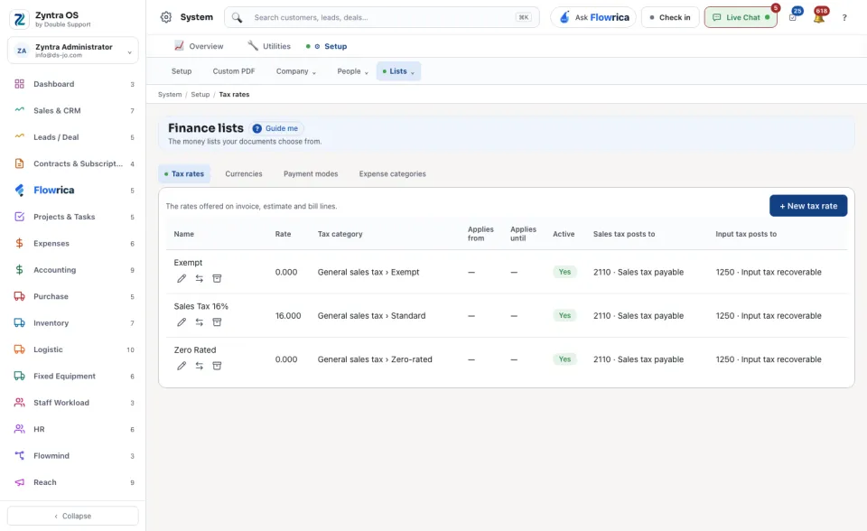This screenshot has height=531, width=867.
Task: Archive the Sales Tax 16% rate
Action: point(217,321)
